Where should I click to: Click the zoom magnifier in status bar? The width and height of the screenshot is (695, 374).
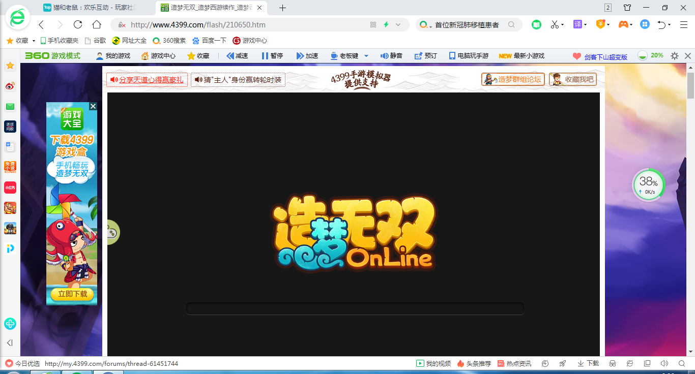[682, 363]
